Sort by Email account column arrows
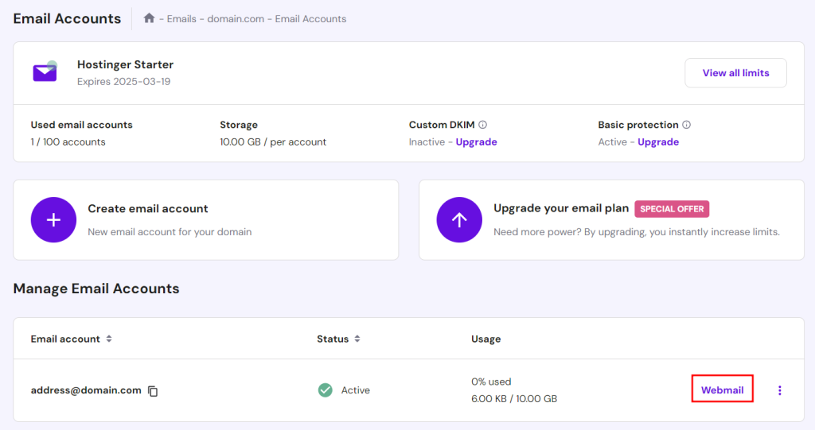The height and width of the screenshot is (430, 815). click(109, 339)
